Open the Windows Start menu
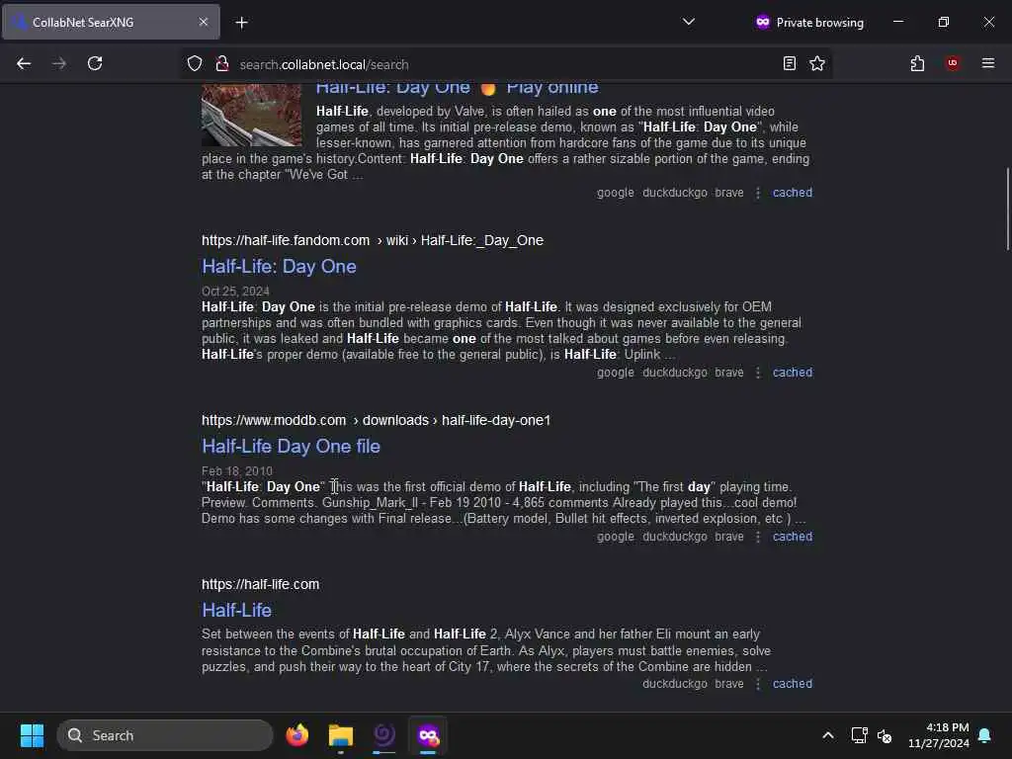Image resolution: width=1012 pixels, height=759 pixels. click(32, 735)
